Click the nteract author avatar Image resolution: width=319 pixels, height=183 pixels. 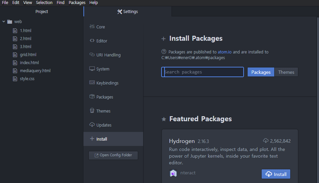pyautogui.click(x=173, y=173)
